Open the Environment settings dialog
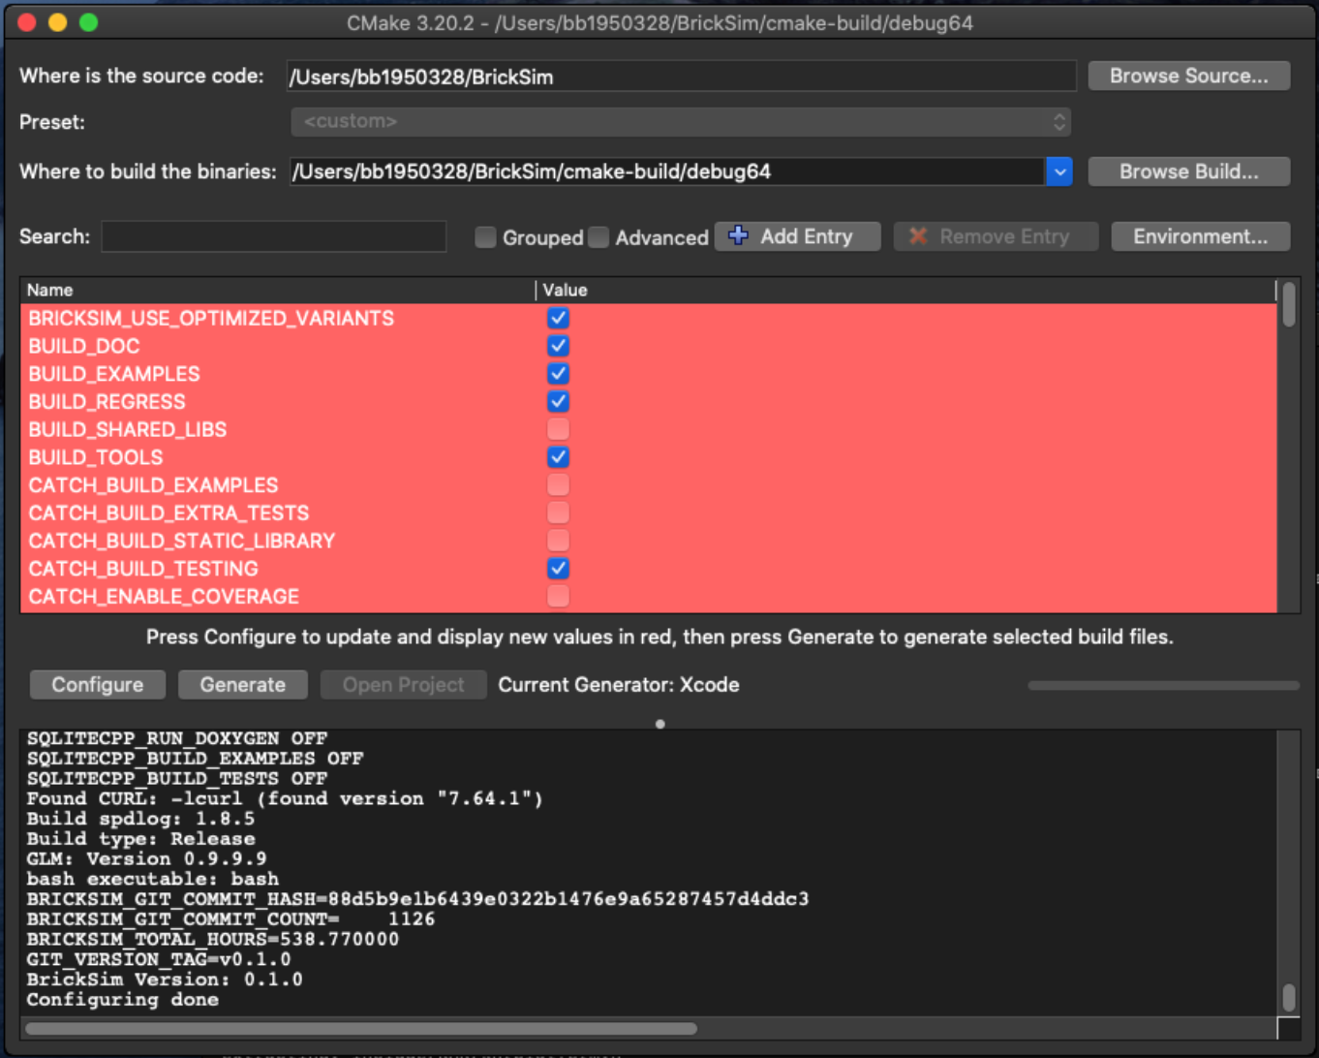Screen dimensions: 1319x1058 coord(1200,236)
